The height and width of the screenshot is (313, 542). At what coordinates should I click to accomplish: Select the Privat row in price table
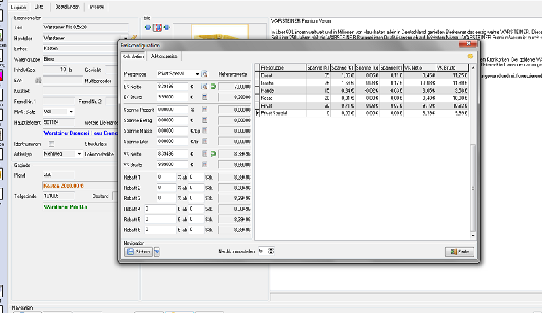coord(362,106)
